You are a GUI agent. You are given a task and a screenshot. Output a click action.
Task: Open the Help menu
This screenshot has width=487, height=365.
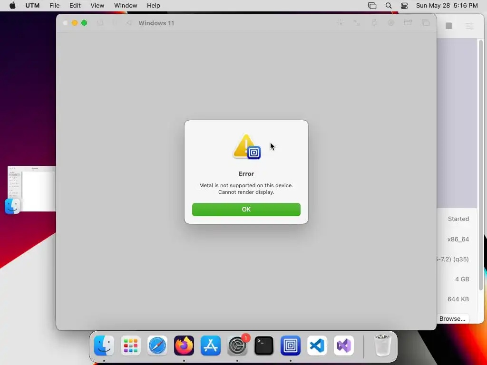(x=154, y=6)
